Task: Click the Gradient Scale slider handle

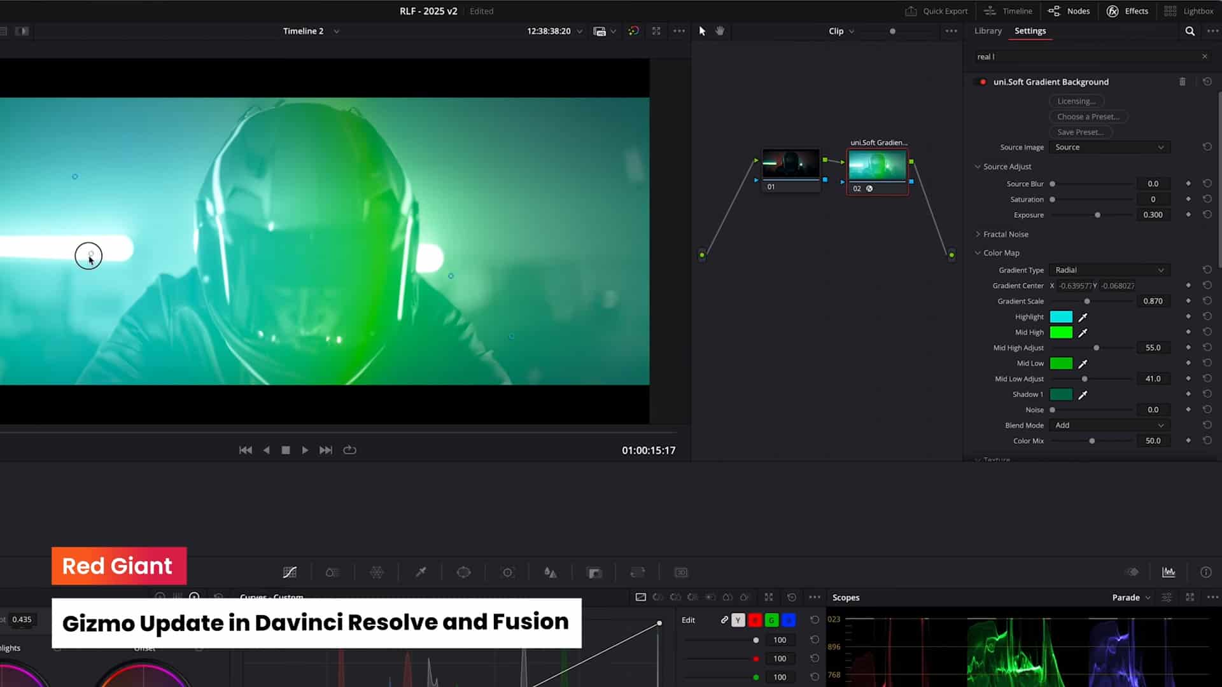Action: click(x=1086, y=302)
